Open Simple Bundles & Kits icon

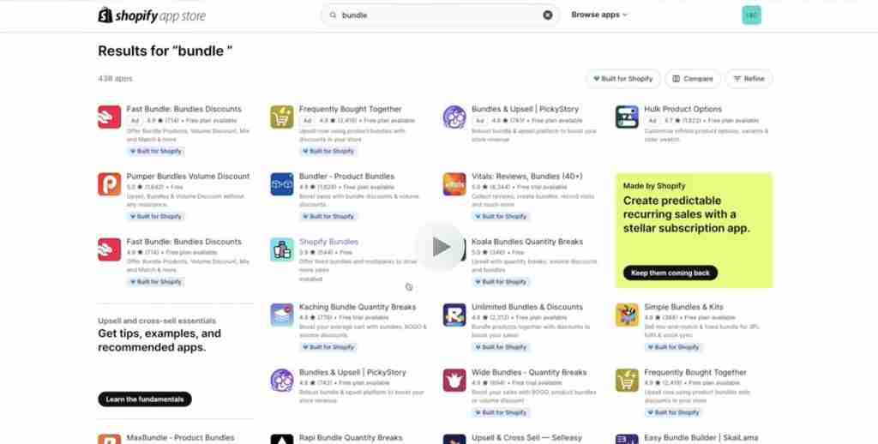pyautogui.click(x=627, y=315)
